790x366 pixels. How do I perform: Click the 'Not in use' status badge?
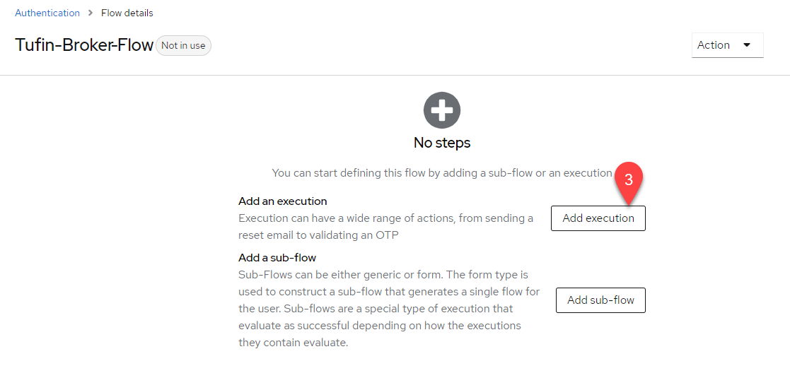(x=183, y=46)
